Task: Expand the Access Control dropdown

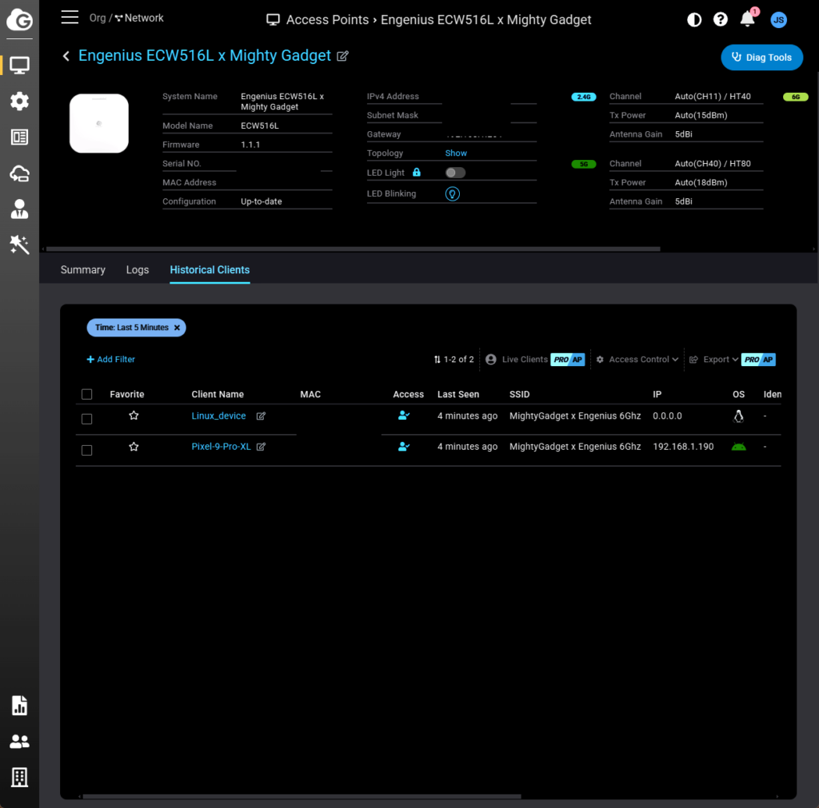Action: [637, 360]
